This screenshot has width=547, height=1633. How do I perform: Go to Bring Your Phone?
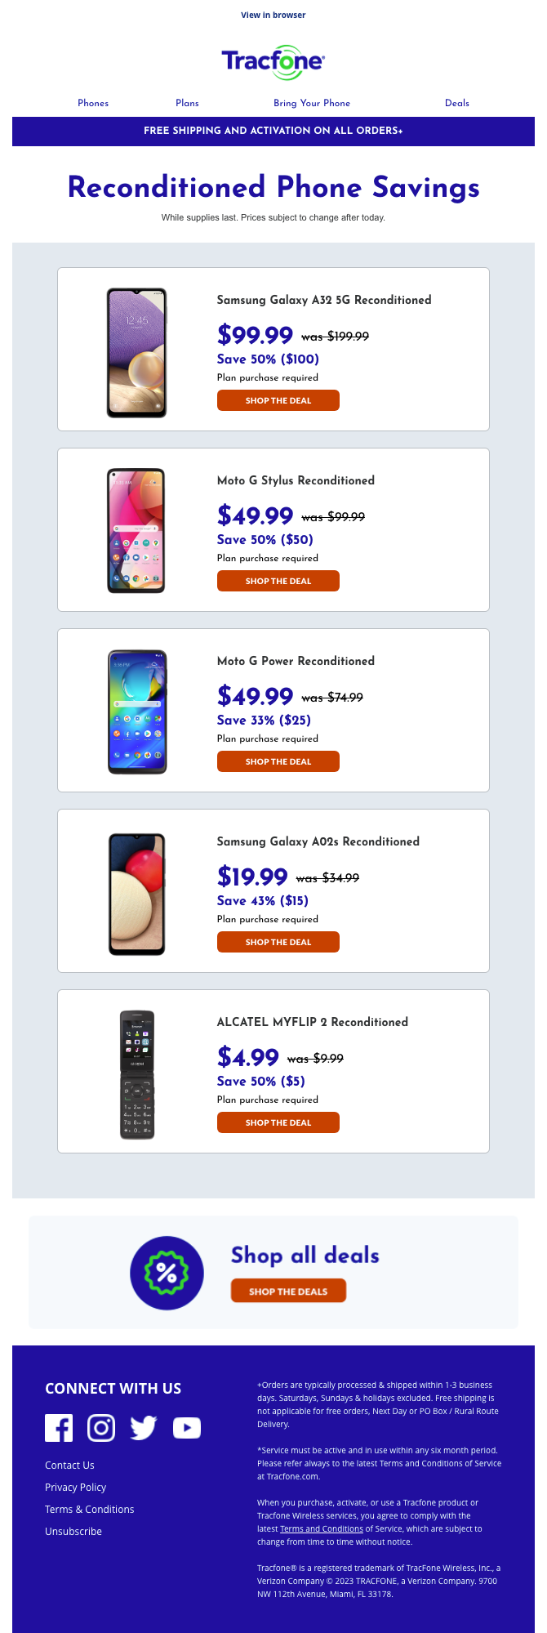312,103
